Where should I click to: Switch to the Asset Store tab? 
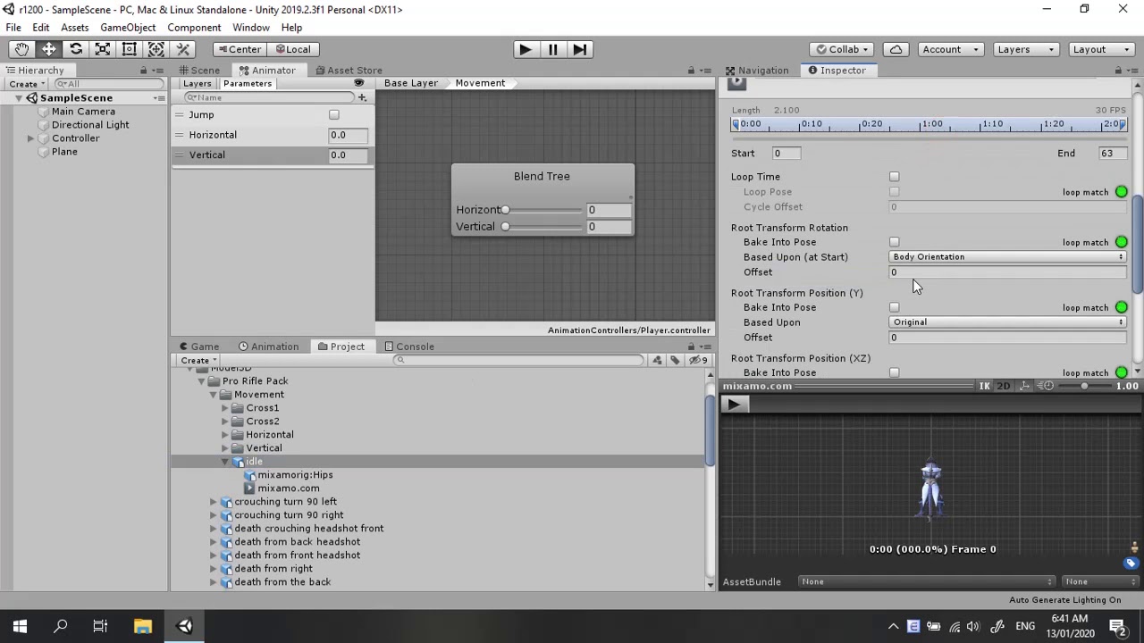(349, 71)
